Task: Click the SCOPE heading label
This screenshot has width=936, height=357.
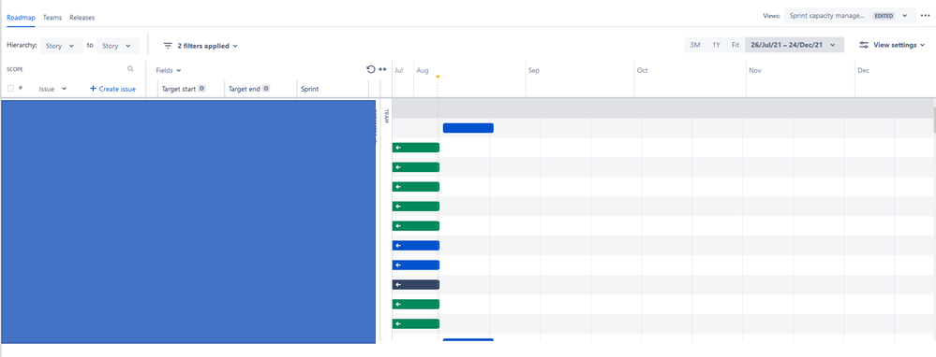Action: click(15, 69)
